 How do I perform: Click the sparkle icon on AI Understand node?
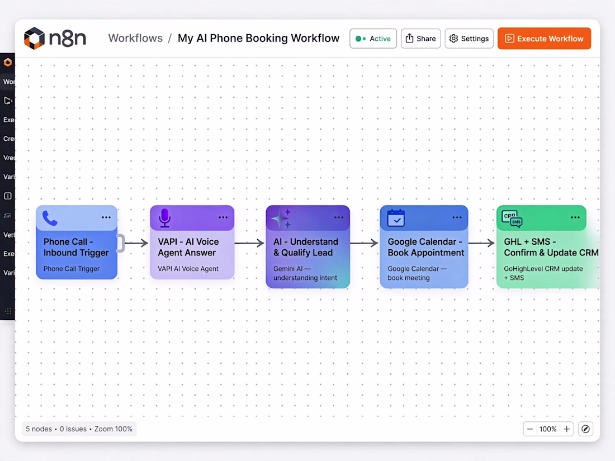coord(282,218)
